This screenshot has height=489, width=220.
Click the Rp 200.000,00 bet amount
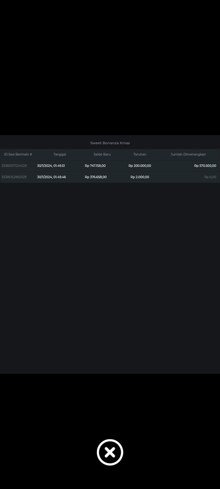click(140, 166)
